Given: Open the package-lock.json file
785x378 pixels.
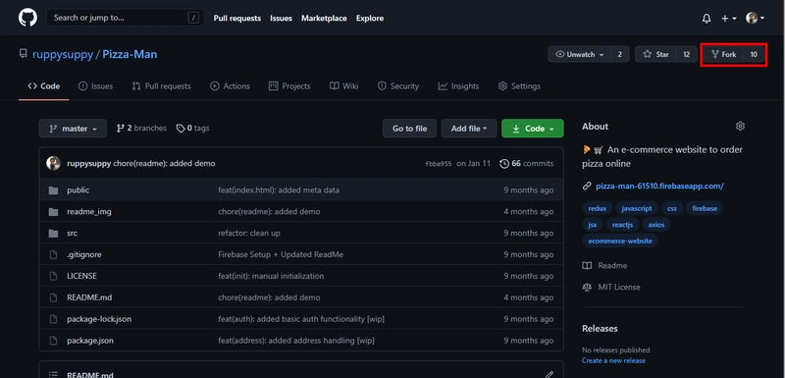Looking at the screenshot, I should (99, 319).
